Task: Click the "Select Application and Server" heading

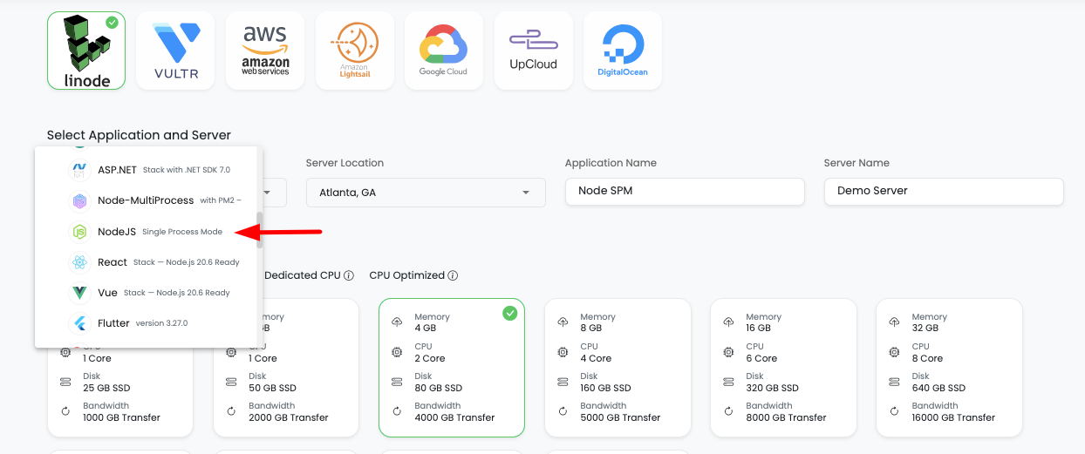Action: point(139,135)
